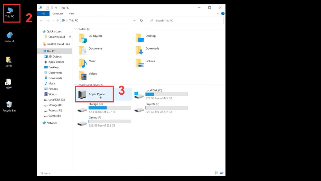Select Storage (D:) in navigation pane
The image size is (321, 181).
pos(55,105)
